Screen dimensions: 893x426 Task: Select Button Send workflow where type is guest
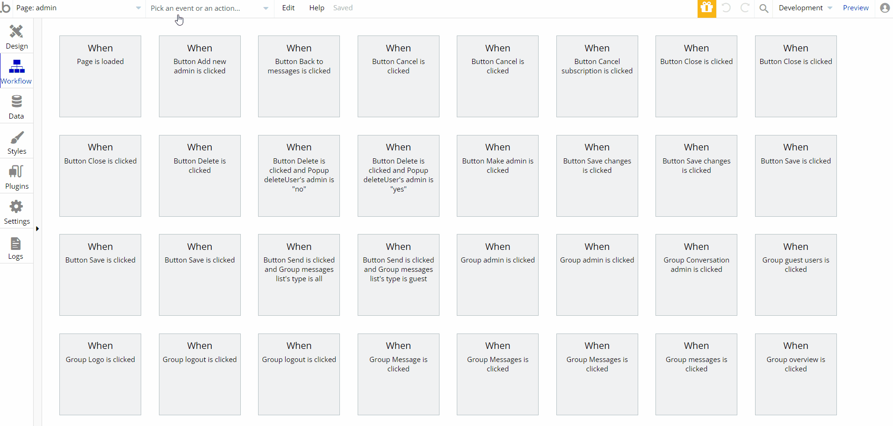398,275
